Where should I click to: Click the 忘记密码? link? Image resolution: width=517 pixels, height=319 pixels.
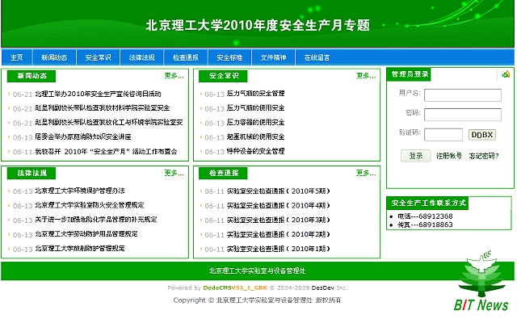[x=484, y=156]
